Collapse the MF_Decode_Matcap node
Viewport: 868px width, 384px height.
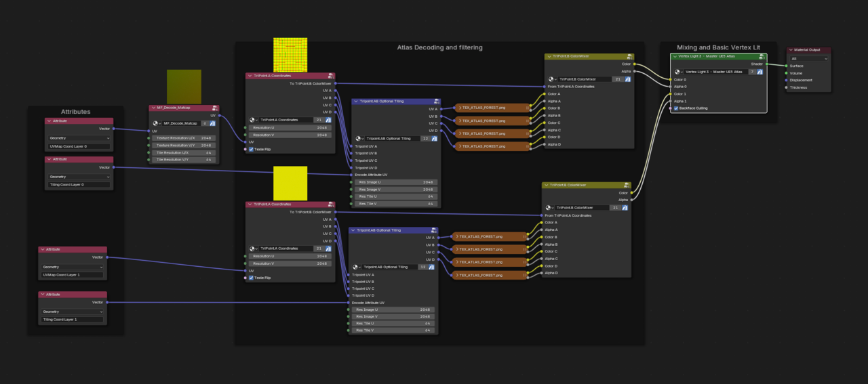[153, 108]
